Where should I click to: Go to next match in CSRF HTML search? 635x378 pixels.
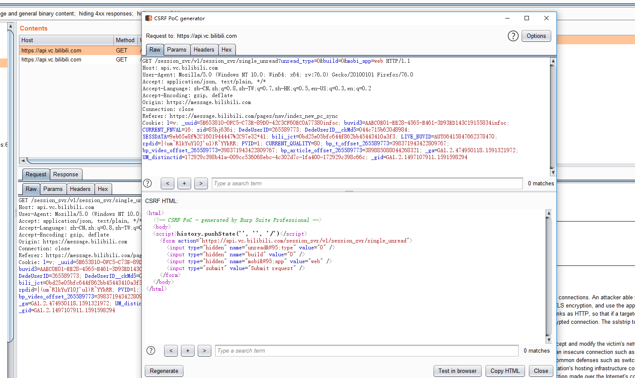[x=205, y=351]
